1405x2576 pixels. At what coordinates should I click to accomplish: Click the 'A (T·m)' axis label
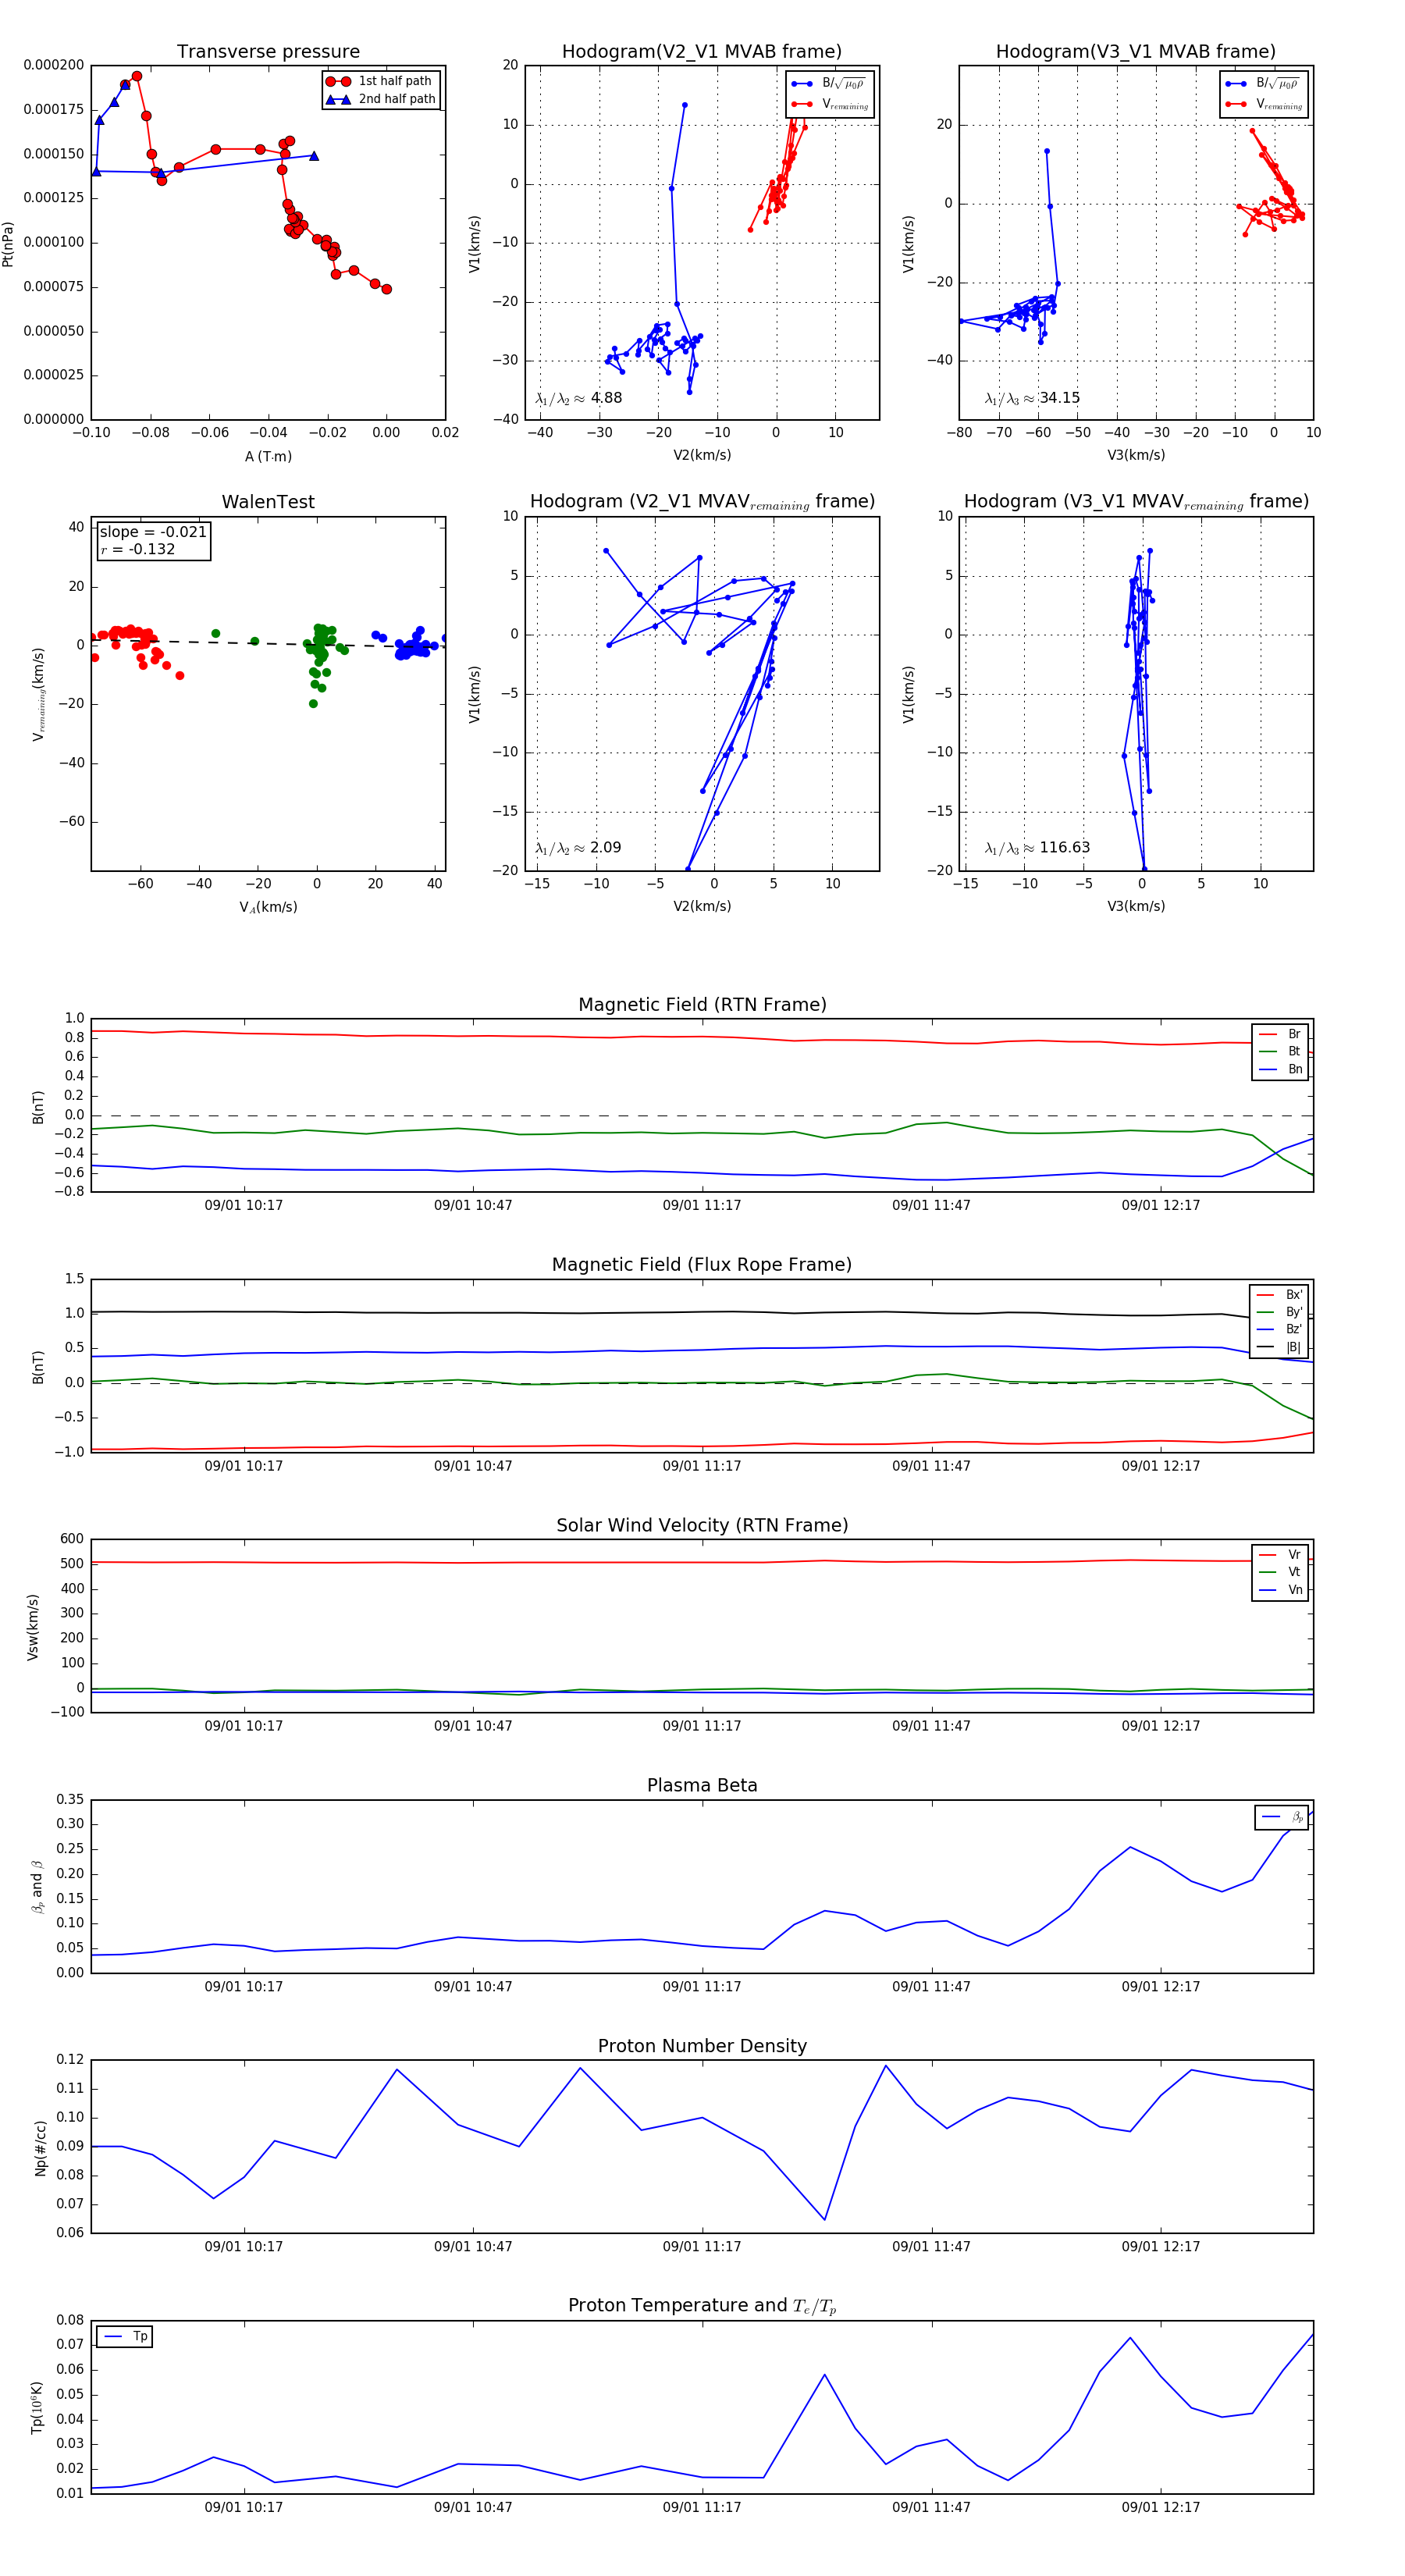(268, 456)
